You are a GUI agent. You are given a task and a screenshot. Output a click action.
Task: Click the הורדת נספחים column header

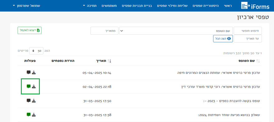(x=63, y=61)
